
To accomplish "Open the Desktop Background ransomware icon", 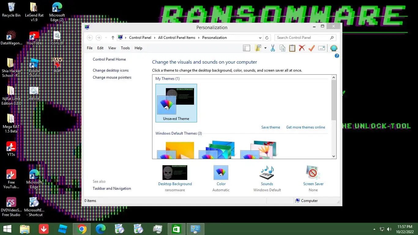I will (175, 173).
